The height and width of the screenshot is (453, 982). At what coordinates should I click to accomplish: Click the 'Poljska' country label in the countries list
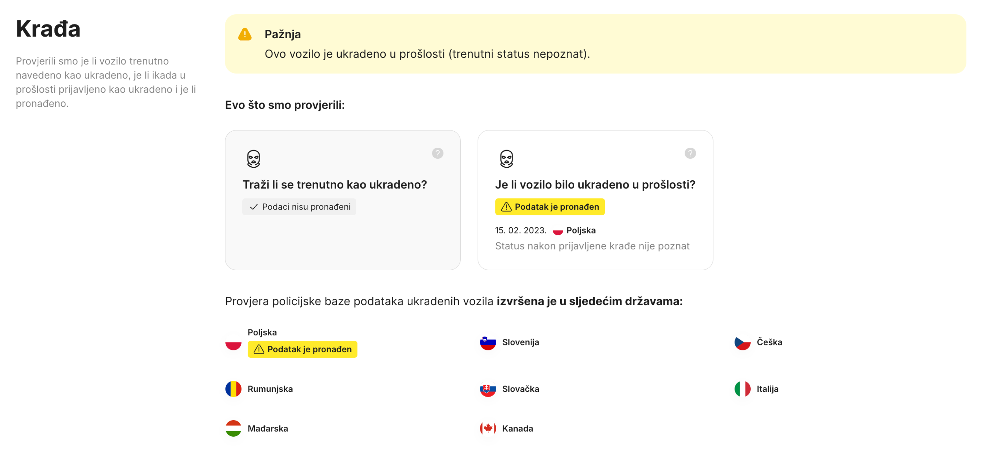point(262,332)
